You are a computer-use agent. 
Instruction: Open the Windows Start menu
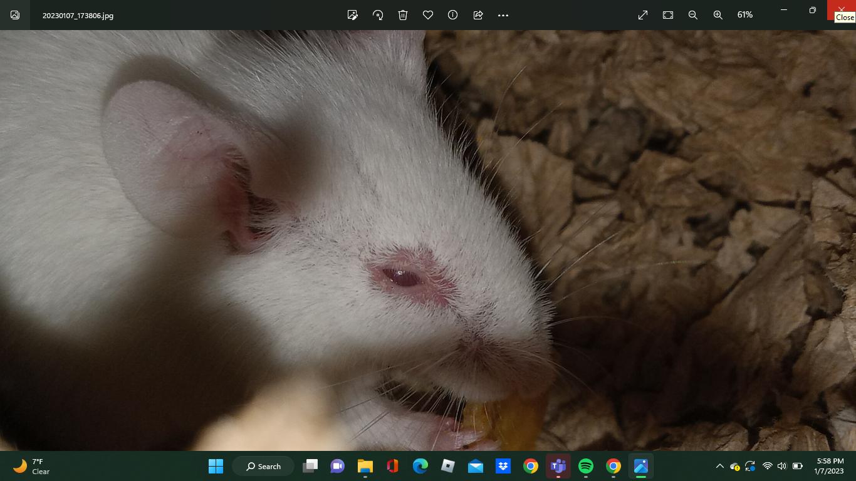coord(216,466)
